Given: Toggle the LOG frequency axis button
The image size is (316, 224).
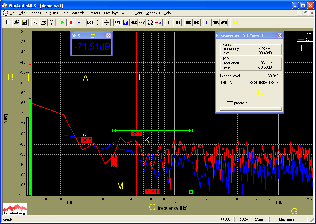Looking at the screenshot, I should [x=90, y=22].
